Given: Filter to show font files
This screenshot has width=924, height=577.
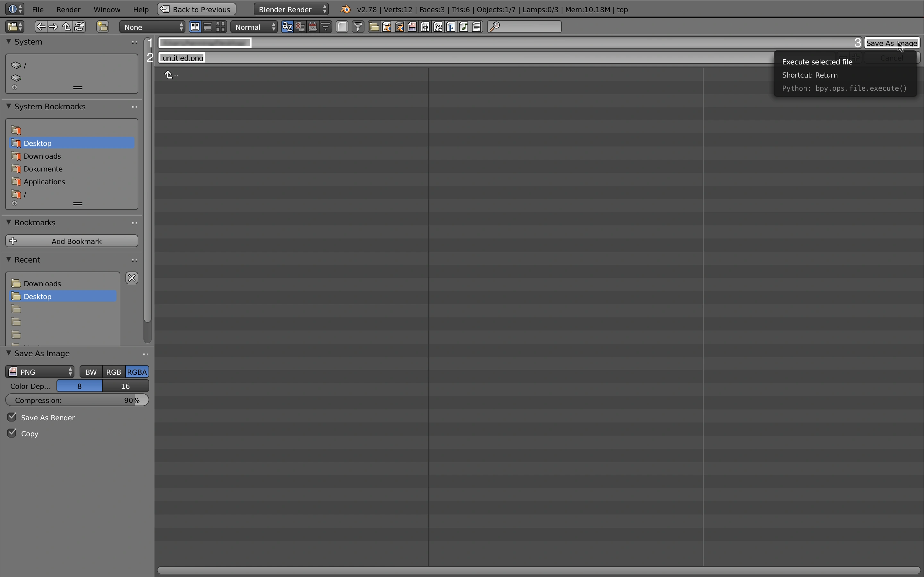Looking at the screenshot, I should pos(451,27).
